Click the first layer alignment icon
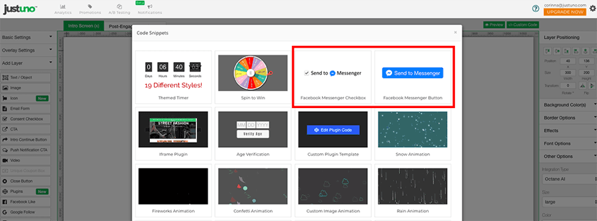Viewport: 597px width, 221px height. 548,51
